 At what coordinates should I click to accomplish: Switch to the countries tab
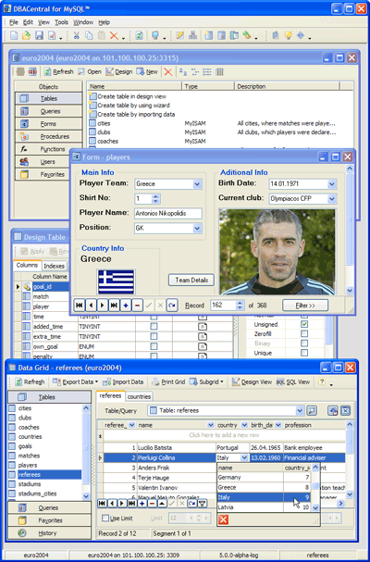point(139,396)
